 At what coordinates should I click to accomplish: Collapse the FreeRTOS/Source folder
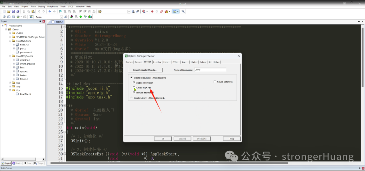10,56
